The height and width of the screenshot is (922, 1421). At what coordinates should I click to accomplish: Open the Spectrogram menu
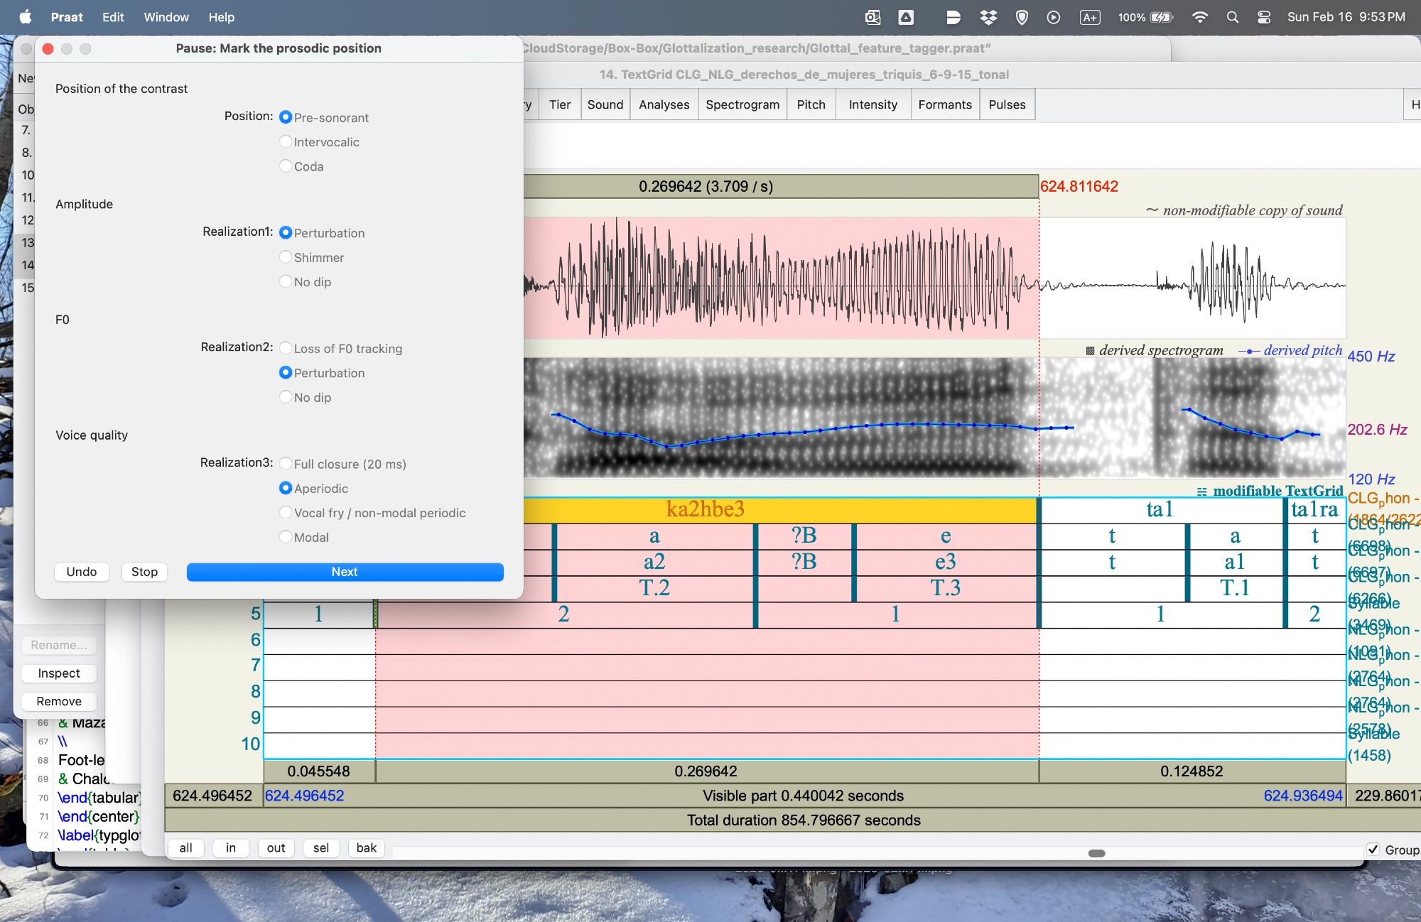[x=742, y=104]
